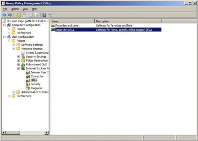Collapse the Windows Settings node
The width and height of the screenshot is (198, 141).
pos(14,49)
